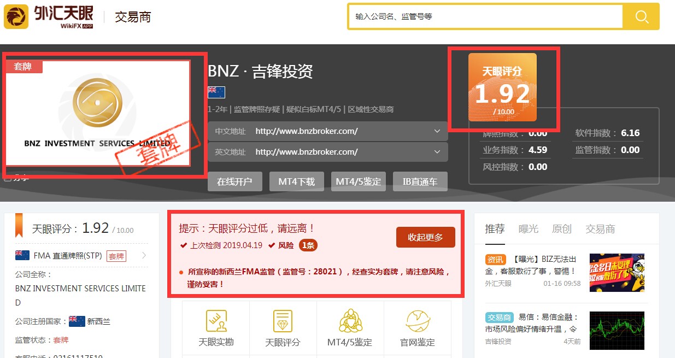Switch to the 交易商 sidebar tab
Image resolution: width=675 pixels, height=358 pixels.
[x=600, y=229]
